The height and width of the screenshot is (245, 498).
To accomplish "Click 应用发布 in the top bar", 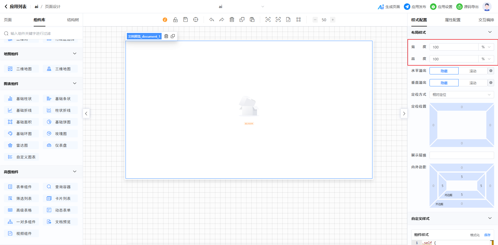I will point(415,7).
